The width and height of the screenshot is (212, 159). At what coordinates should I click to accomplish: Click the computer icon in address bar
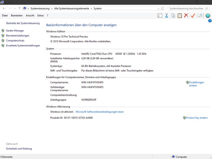click(24, 8)
